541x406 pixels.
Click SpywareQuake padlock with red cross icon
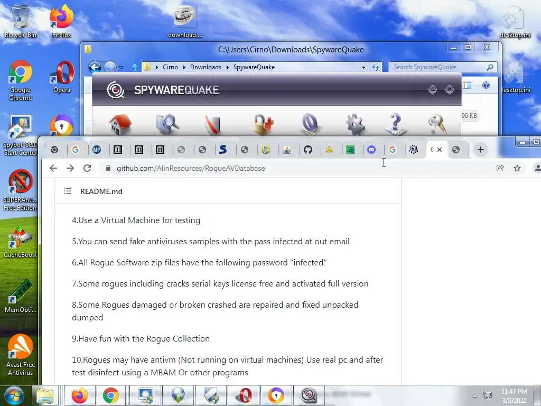263,125
